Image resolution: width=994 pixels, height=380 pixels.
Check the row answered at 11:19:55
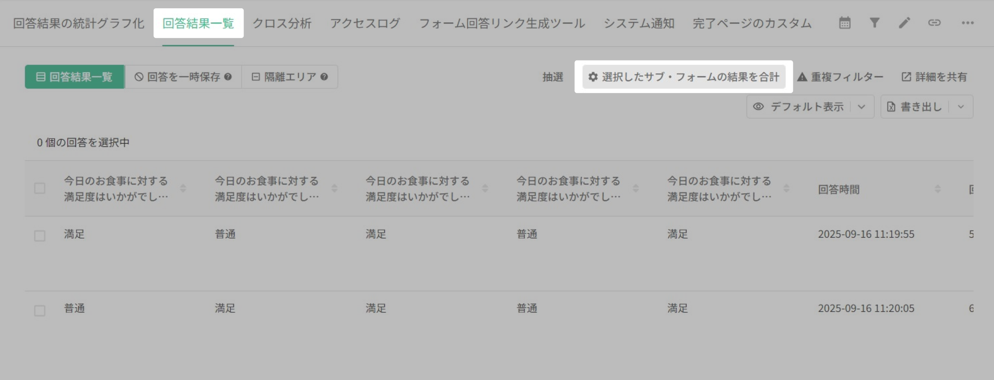pos(40,236)
